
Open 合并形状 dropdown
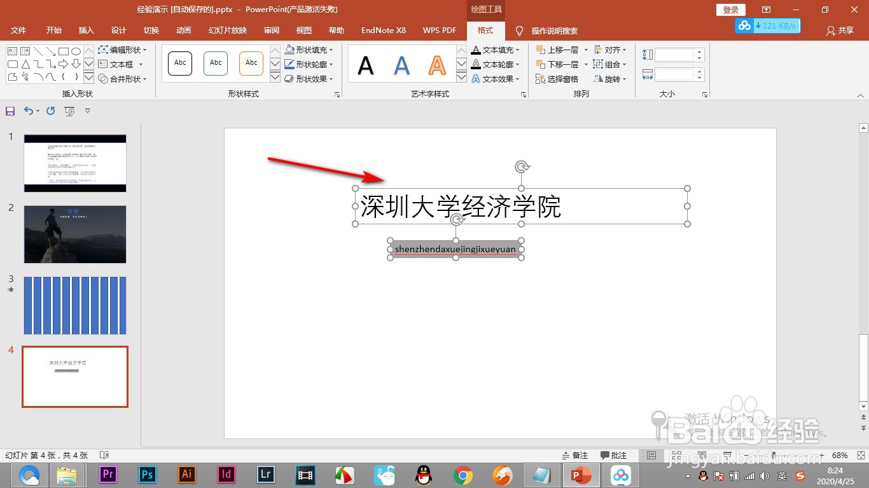point(123,79)
